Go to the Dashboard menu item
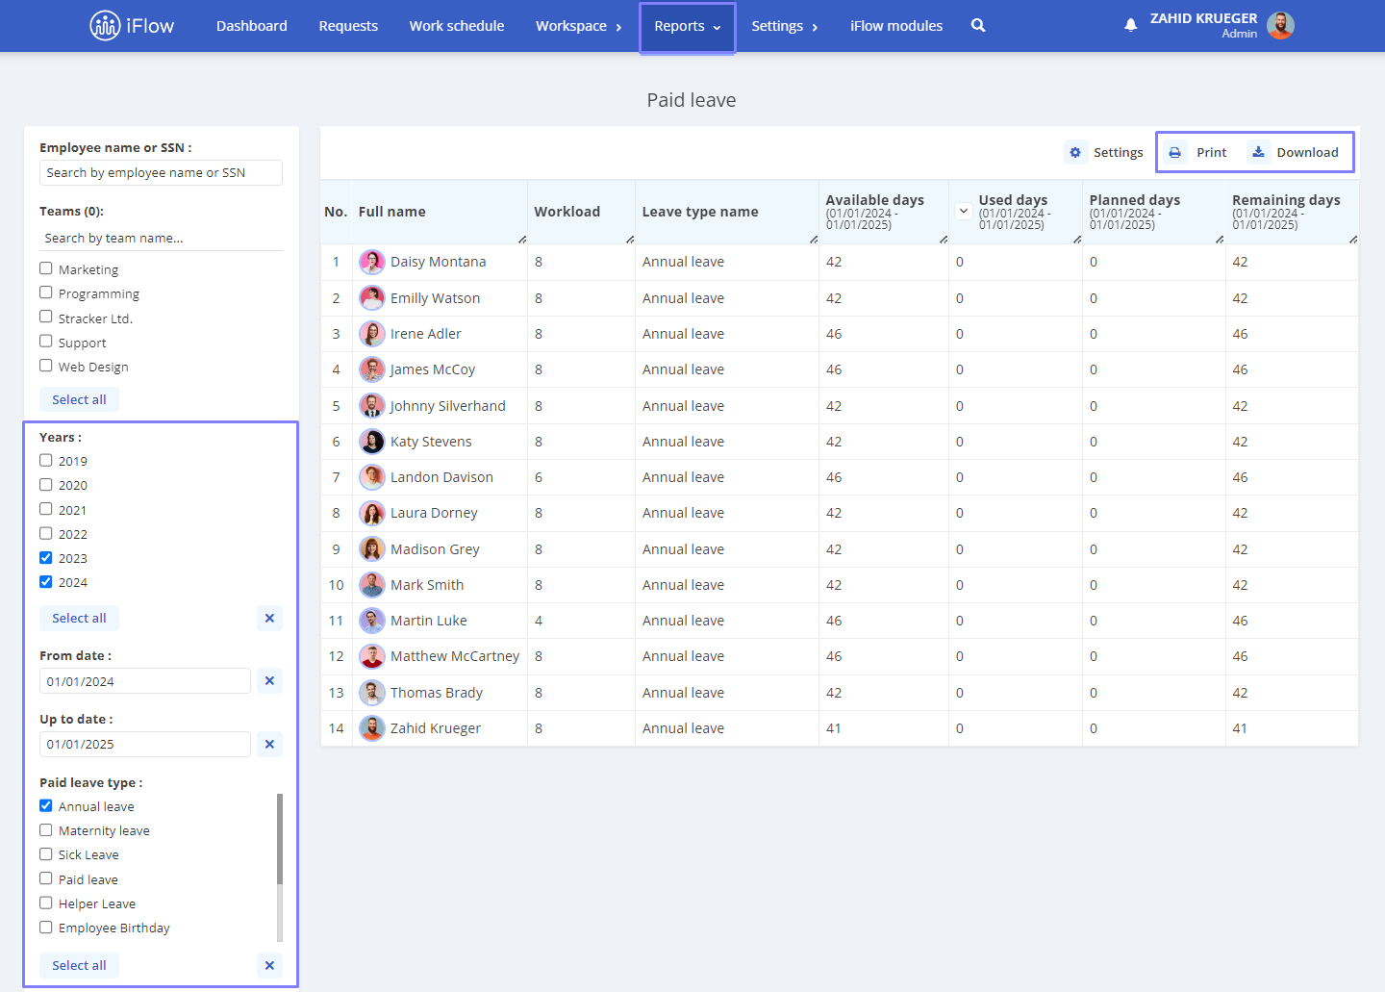1385x992 pixels. (x=252, y=26)
